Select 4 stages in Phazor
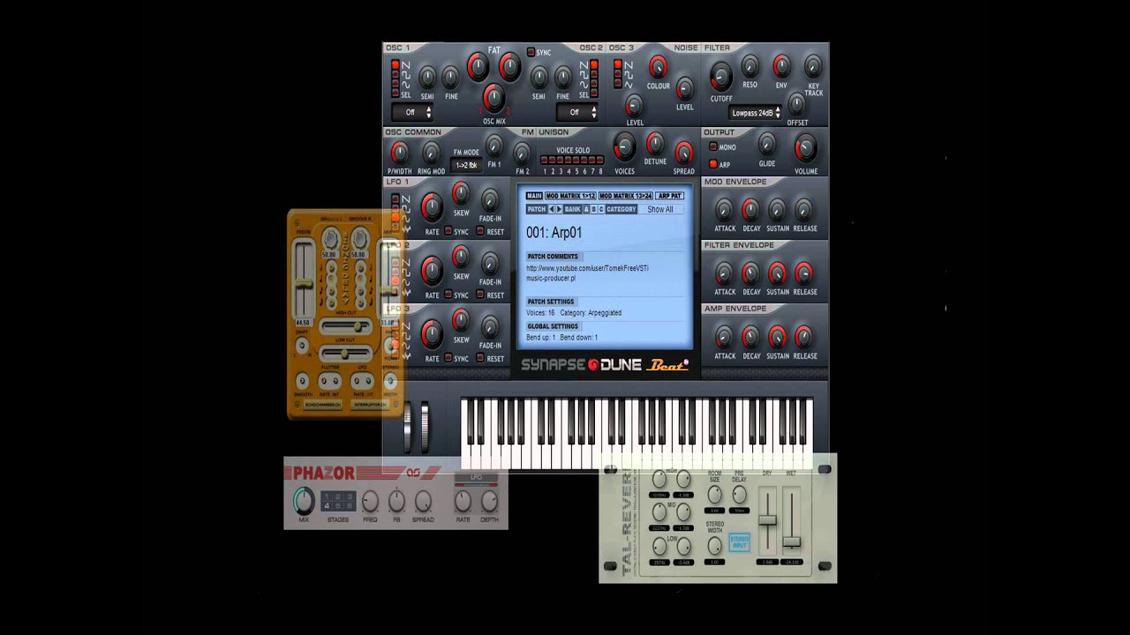Image resolution: width=1130 pixels, height=635 pixels. click(327, 505)
